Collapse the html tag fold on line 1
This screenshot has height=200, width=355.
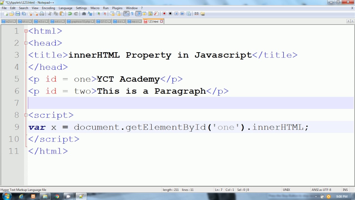(x=26, y=31)
